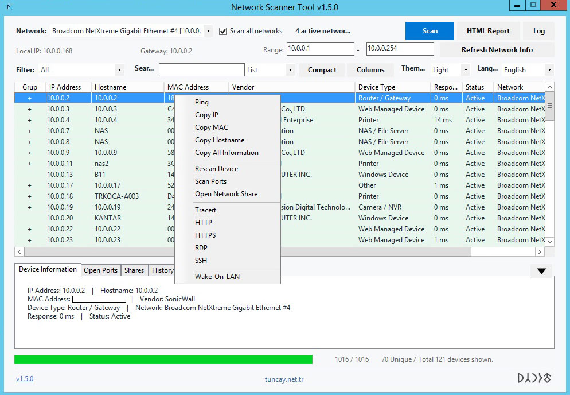
Task: Generate the HTML Report
Action: [488, 31]
